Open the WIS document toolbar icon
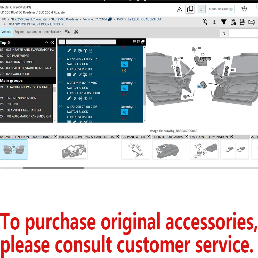The width and height of the screenshot is (258, 258). click(242, 22)
